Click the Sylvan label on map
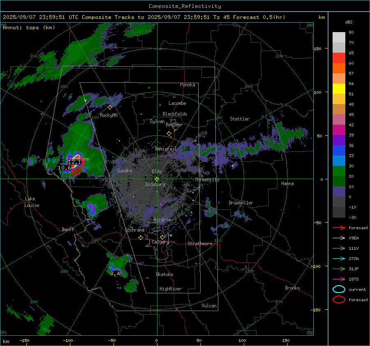The image size is (370, 346). pos(157,122)
